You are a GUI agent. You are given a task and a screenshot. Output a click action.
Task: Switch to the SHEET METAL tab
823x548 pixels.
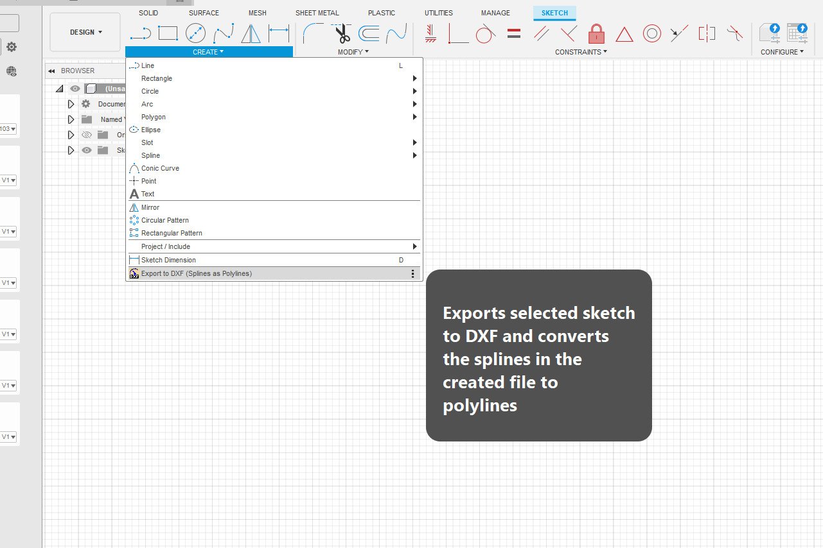317,13
